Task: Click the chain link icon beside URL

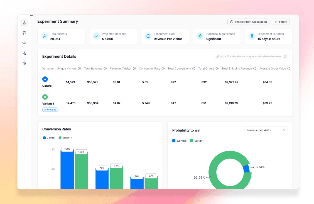Action: coord(218,57)
